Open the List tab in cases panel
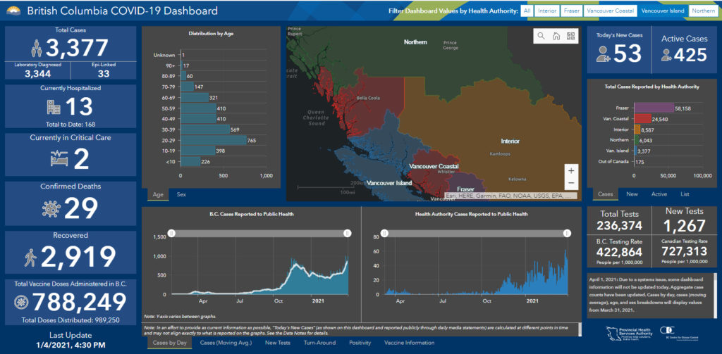Screen dimensions: 722x354 point(685,194)
